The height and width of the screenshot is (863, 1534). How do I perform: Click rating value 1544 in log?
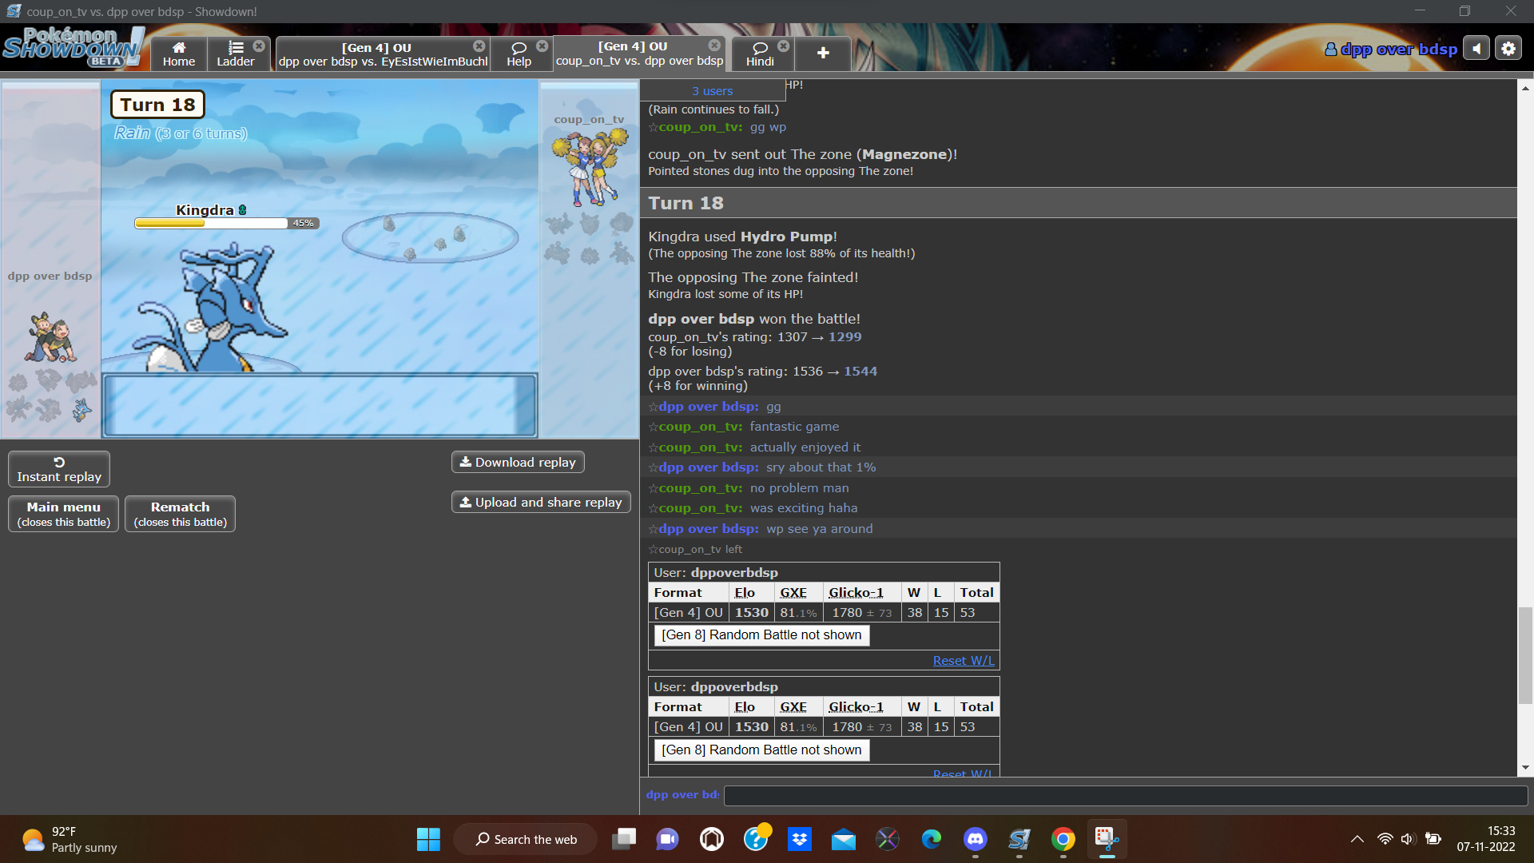[x=860, y=372]
